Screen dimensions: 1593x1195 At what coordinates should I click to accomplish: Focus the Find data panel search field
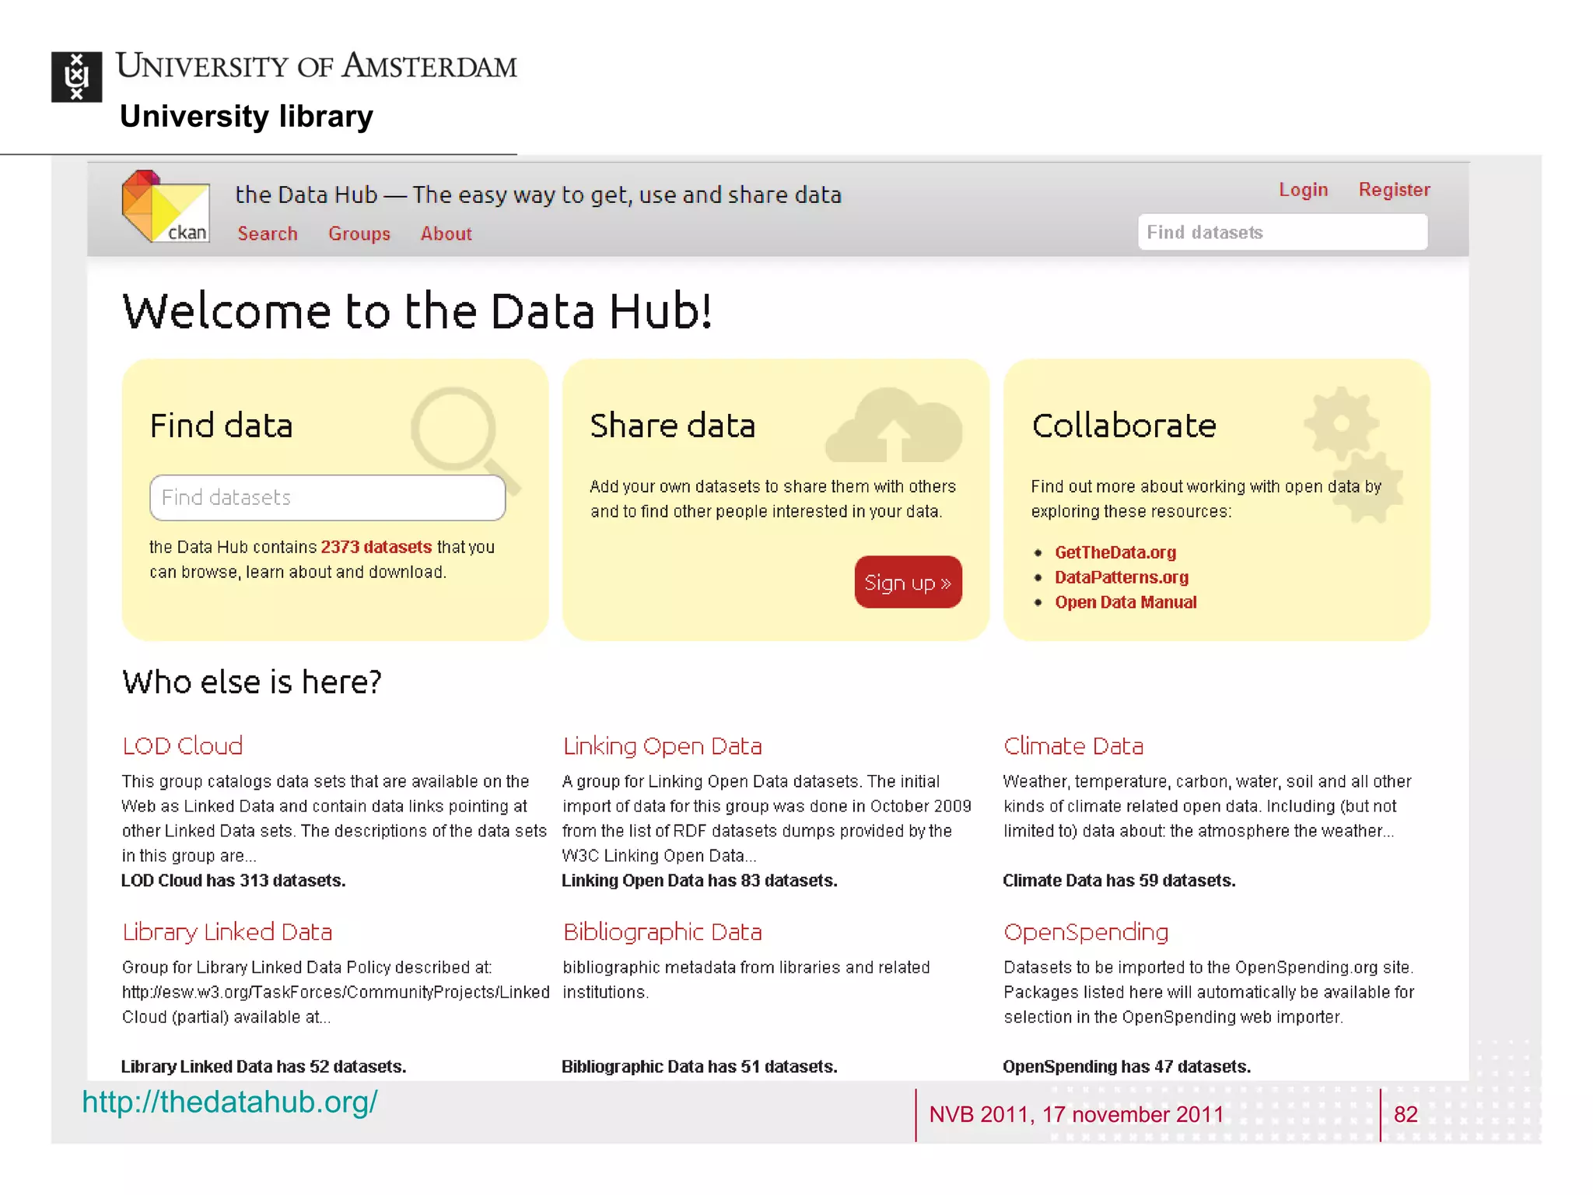point(327,498)
